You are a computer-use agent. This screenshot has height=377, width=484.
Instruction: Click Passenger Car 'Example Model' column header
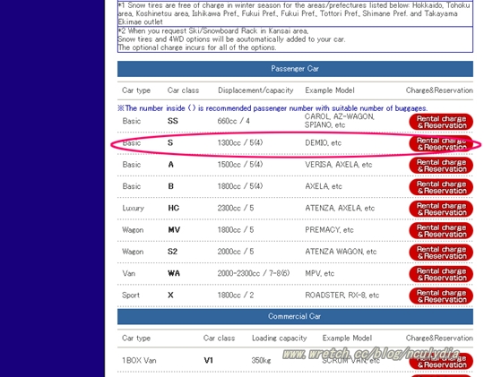(x=330, y=90)
